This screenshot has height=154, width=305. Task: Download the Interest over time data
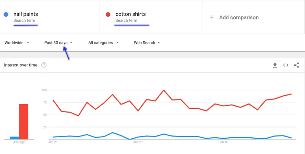[275, 65]
